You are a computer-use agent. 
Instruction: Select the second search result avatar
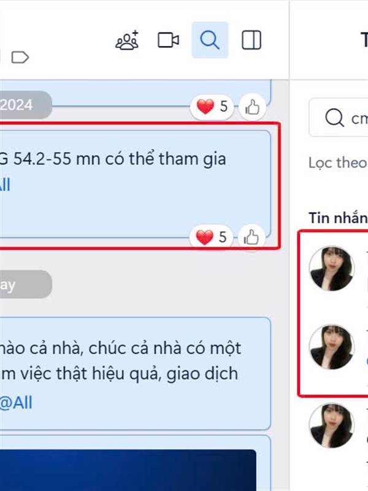332,347
